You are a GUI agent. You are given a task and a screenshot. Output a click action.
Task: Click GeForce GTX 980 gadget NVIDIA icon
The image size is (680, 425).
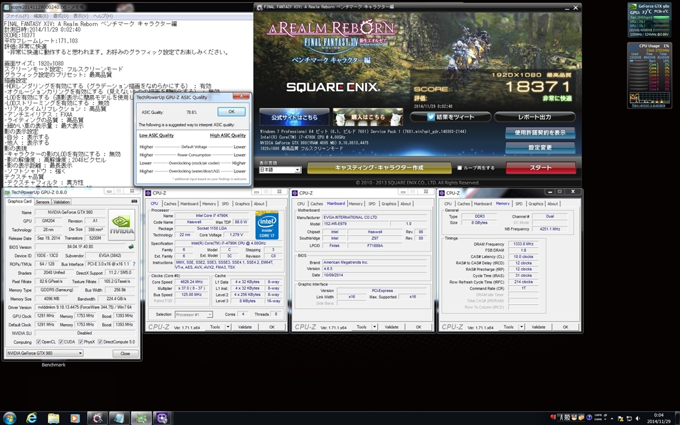pos(633,7)
